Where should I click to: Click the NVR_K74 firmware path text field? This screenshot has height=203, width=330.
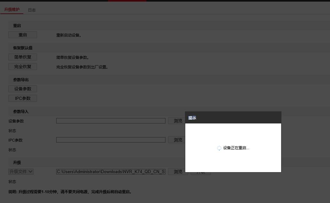tap(111, 171)
